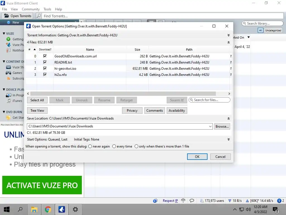The width and height of the screenshot is (286, 215).
Task: Open Settings gear in the taskbar
Action: (75, 209)
